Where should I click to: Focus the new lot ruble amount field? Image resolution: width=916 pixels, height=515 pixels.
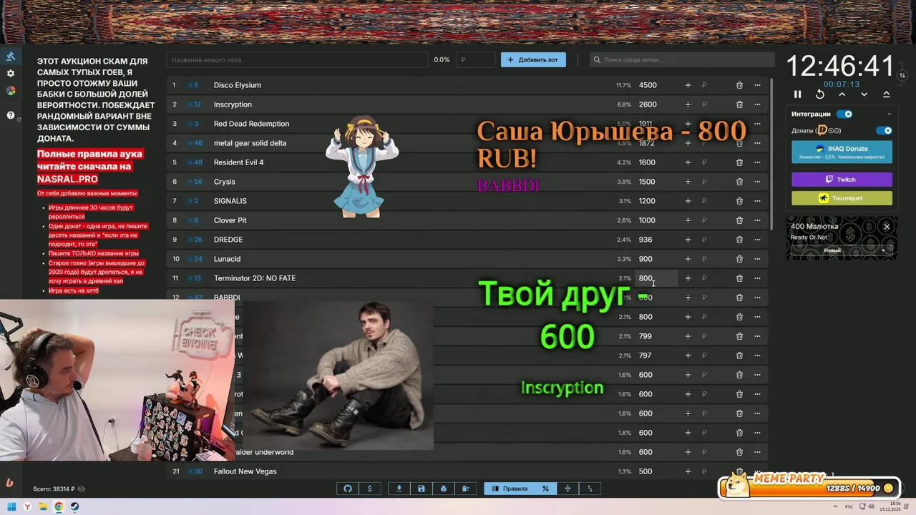tap(475, 60)
